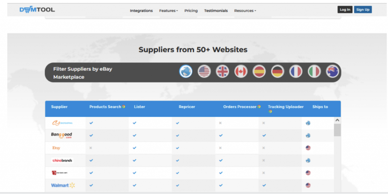The width and height of the screenshot is (388, 194).
Task: Expand the Features dropdown menu
Action: coord(169,11)
